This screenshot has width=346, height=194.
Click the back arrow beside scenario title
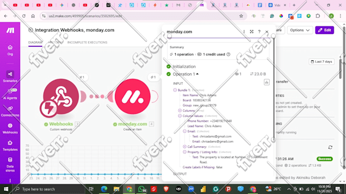tap(31, 30)
